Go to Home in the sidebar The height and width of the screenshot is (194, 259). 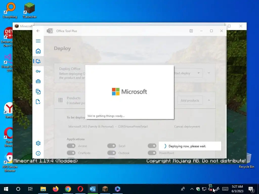pos(38,51)
